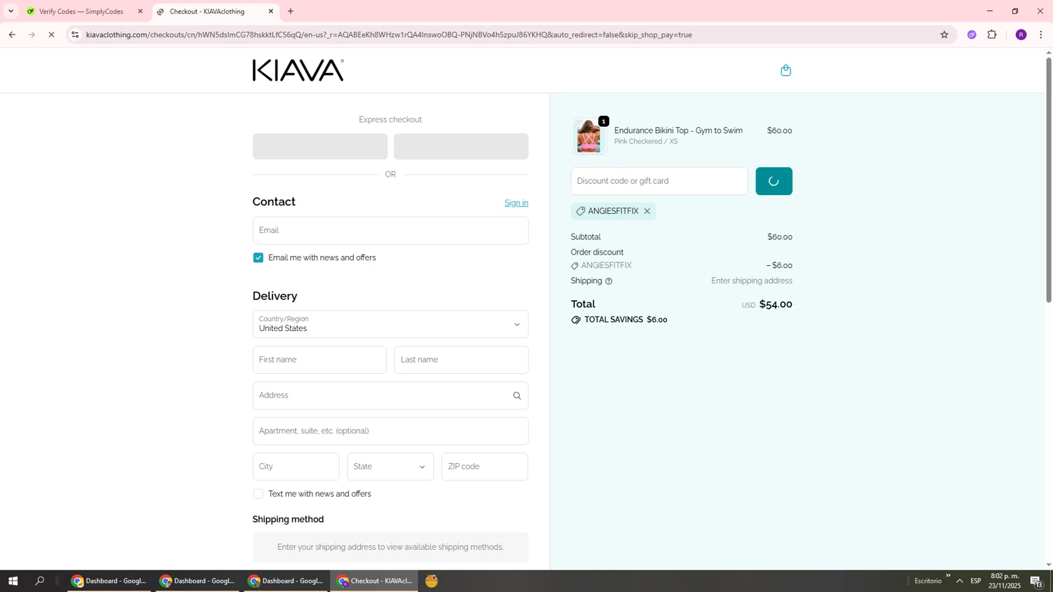Open the orange app icon in taskbar
Viewport: 1053px width, 592px height.
pyautogui.click(x=432, y=581)
